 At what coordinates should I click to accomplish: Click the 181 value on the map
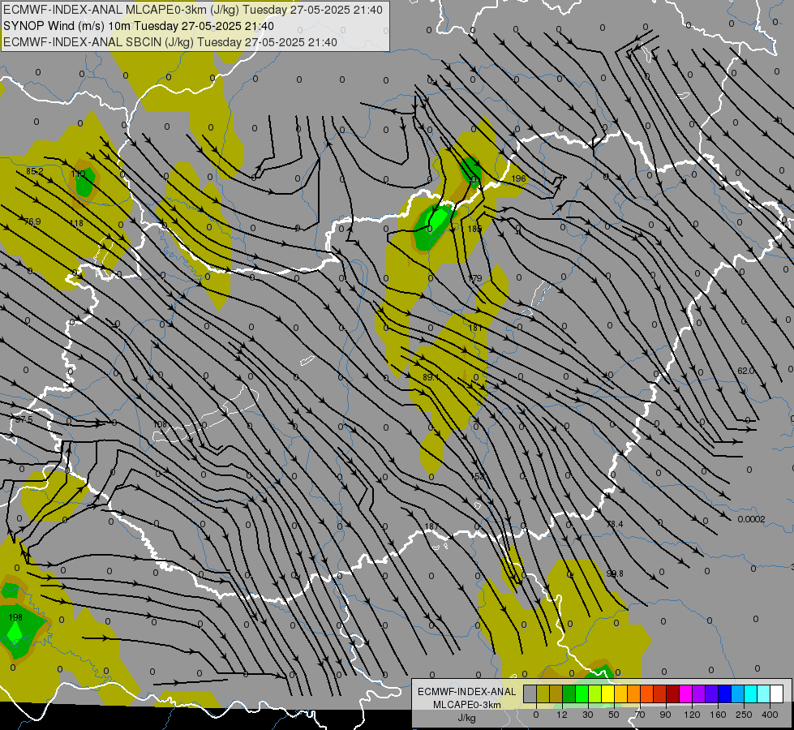point(475,328)
